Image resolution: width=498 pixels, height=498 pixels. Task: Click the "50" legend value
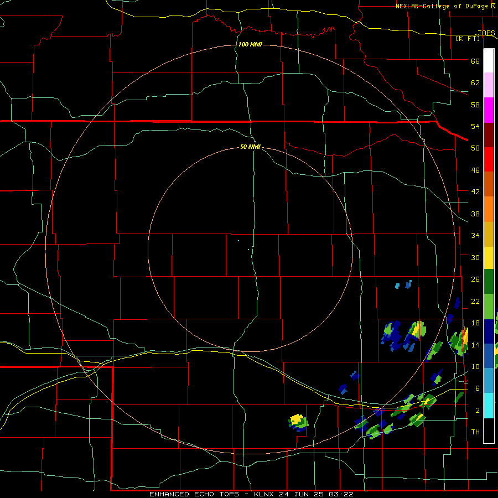(x=475, y=148)
